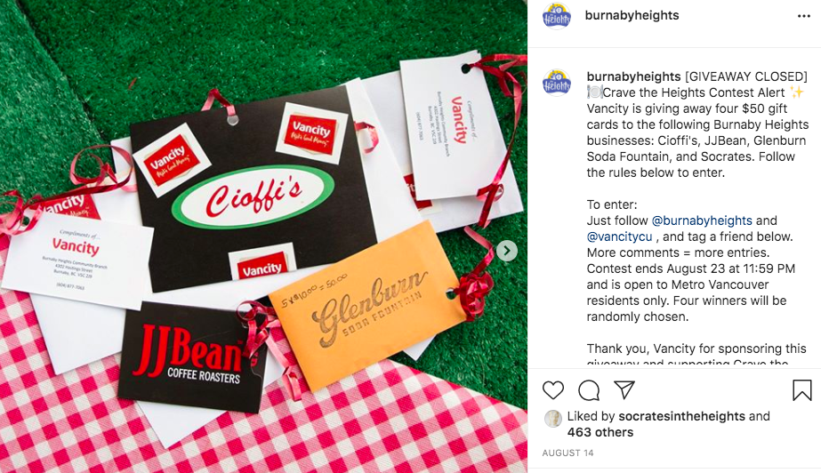Viewport: 821px width, 473px height.
Task: Open burnabyheights profile picture in header
Action: pos(557,16)
